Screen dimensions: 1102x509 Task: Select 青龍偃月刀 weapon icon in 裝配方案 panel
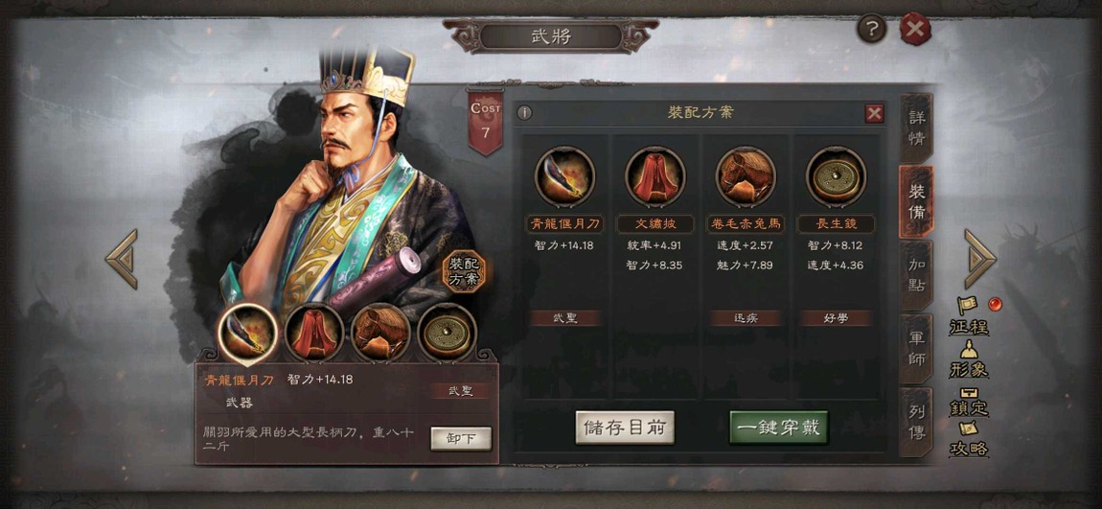point(564,176)
